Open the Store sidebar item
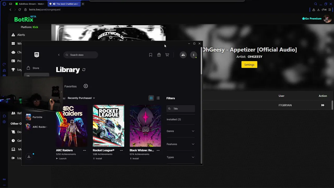The width and height of the screenshot is (334, 188). click(37, 68)
